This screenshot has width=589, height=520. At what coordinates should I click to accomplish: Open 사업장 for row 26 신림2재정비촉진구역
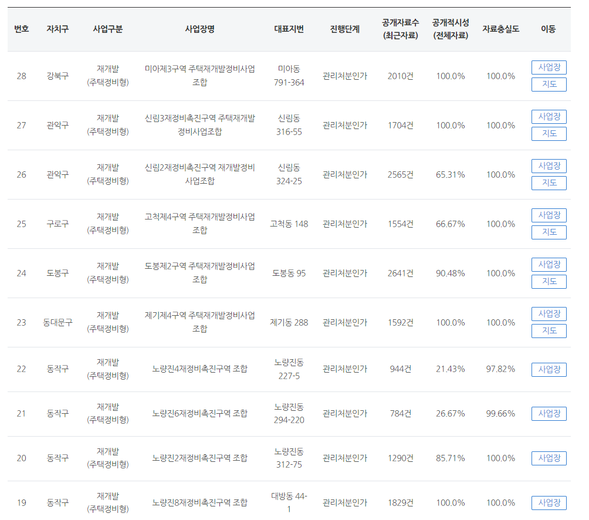pos(549,166)
